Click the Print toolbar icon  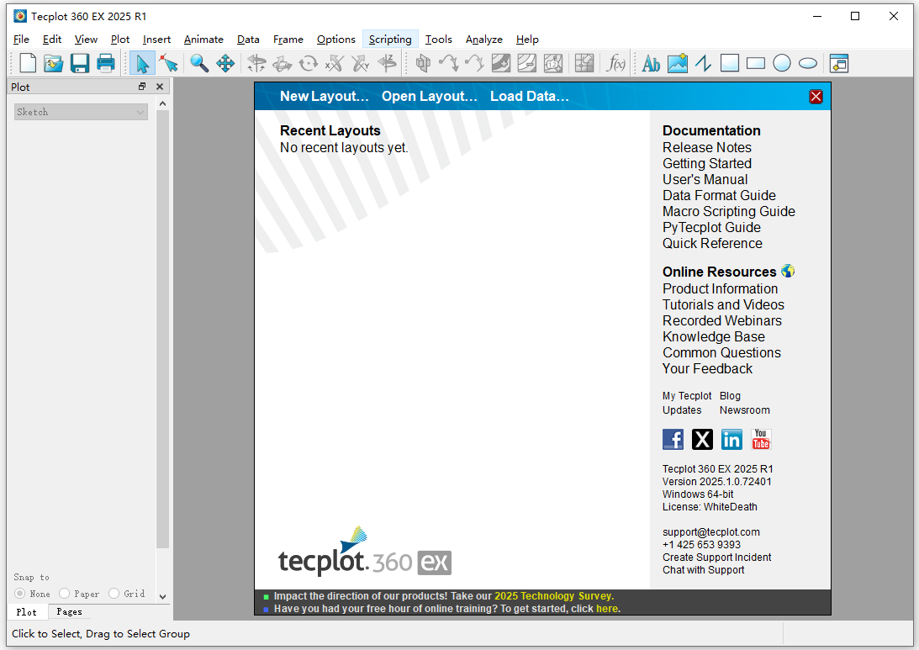click(x=104, y=63)
